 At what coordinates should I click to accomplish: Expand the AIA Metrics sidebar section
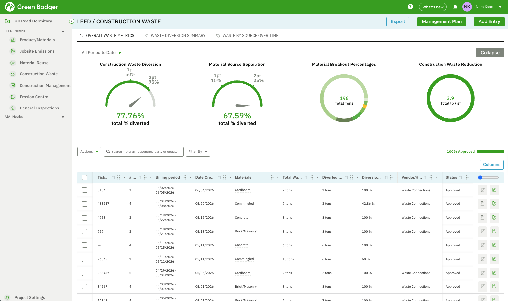pyautogui.click(x=63, y=117)
